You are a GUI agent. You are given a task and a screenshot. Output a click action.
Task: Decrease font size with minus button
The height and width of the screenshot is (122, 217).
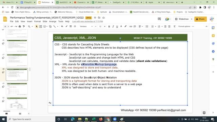[96, 26]
